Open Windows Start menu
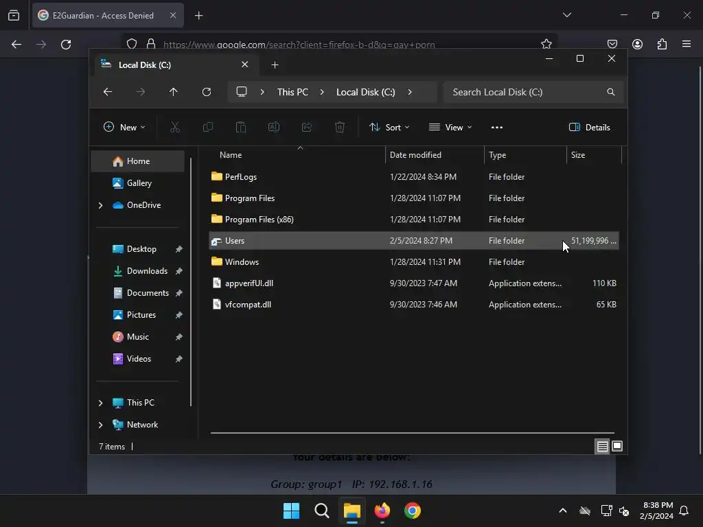Screen dimensions: 703x527 pyautogui.click(x=291, y=511)
